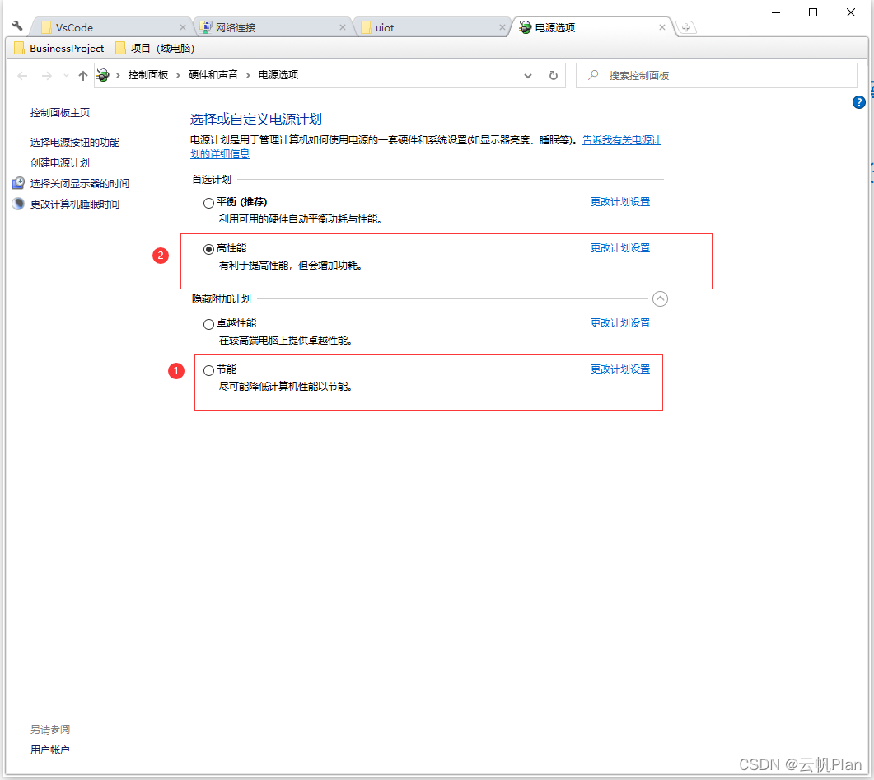This screenshot has width=874, height=780.
Task: Click the wrench settings icon
Action: coord(17,26)
